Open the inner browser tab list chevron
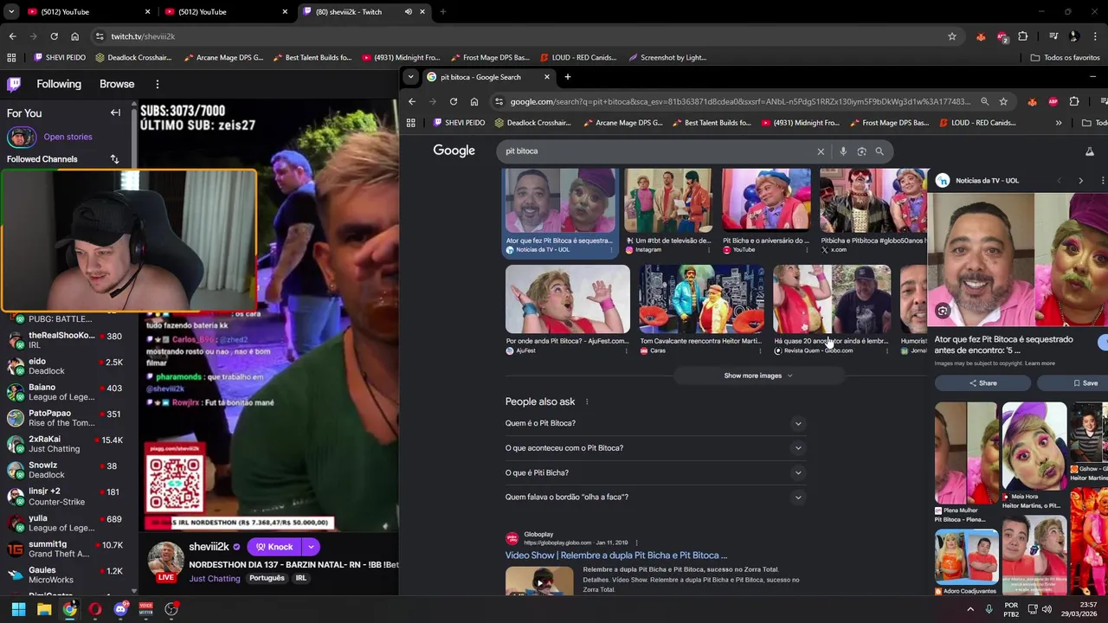The height and width of the screenshot is (623, 1108). (x=411, y=77)
